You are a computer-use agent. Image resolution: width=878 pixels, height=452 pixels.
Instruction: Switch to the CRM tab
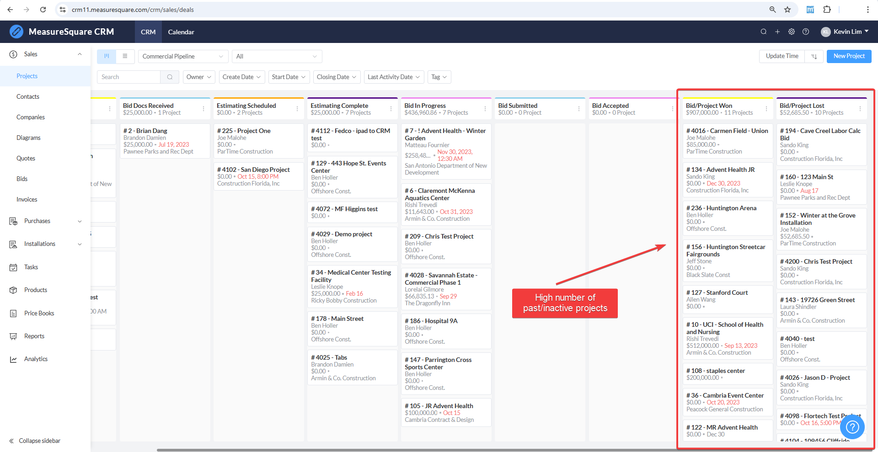coord(148,32)
